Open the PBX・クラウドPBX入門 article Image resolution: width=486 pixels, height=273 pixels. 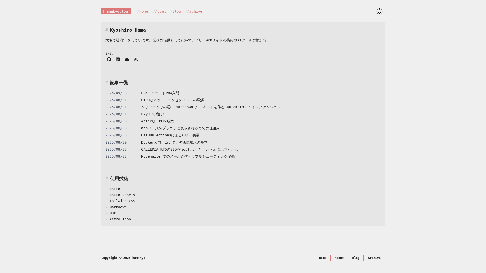(x=160, y=93)
